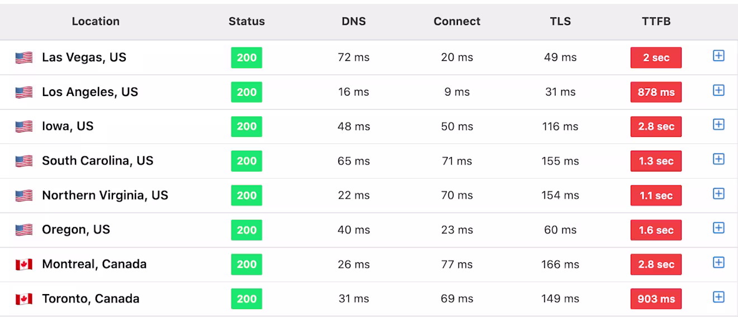Click the 9 ms Connect value
This screenshot has width=738, height=317.
[457, 92]
